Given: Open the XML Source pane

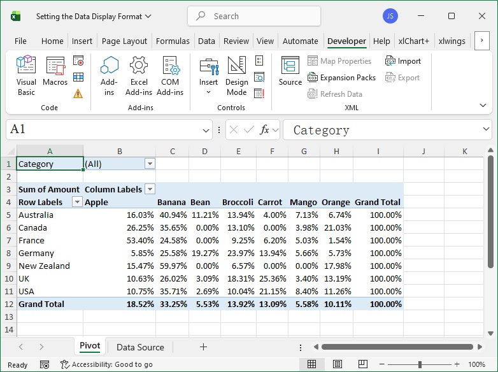Looking at the screenshot, I should point(290,71).
